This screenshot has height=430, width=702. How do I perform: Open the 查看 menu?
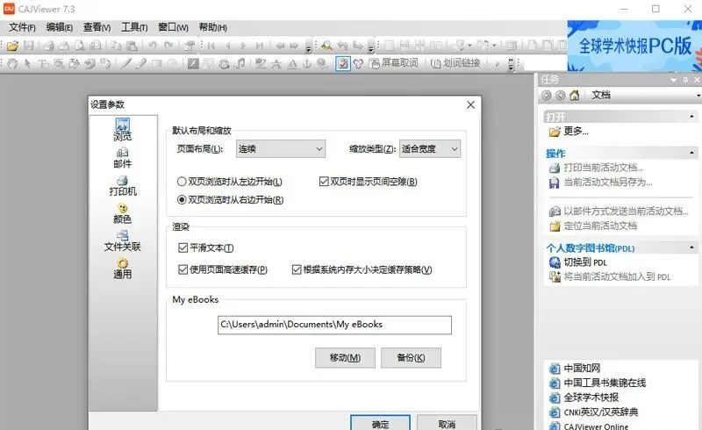point(97,28)
